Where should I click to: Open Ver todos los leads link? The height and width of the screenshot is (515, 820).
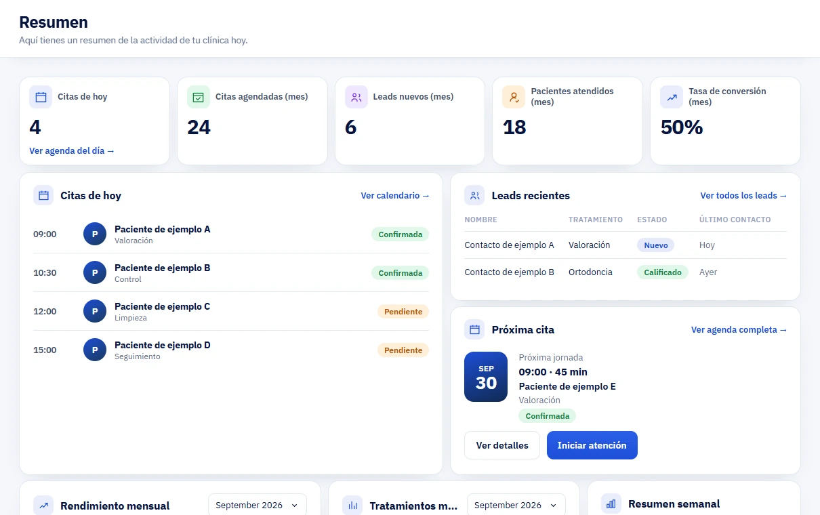point(743,196)
